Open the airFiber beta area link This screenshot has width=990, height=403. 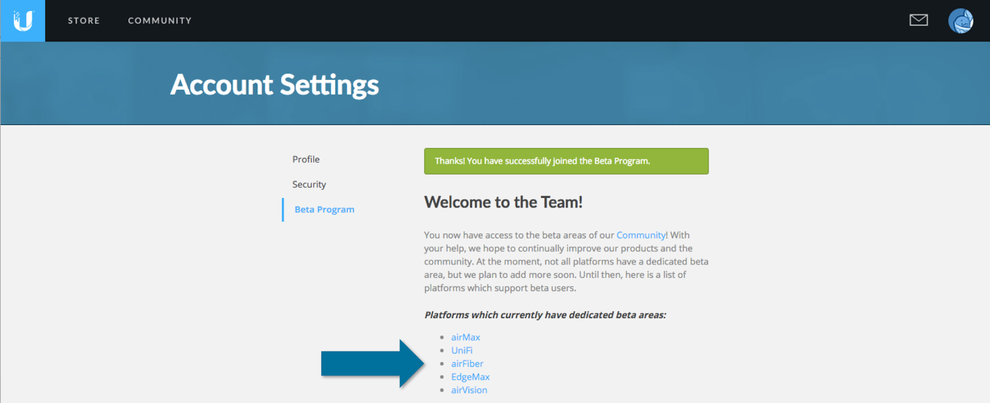coord(467,364)
